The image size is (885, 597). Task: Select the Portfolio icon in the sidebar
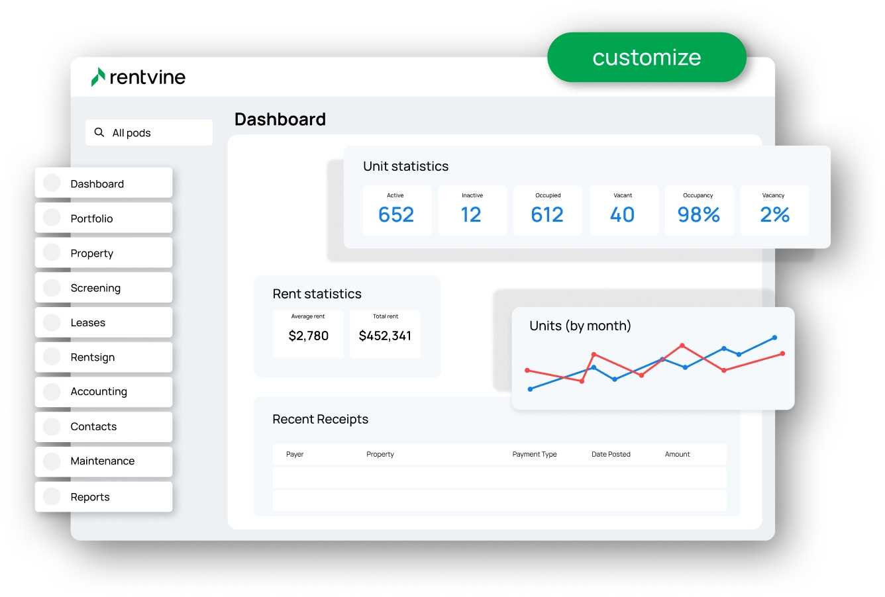point(52,218)
